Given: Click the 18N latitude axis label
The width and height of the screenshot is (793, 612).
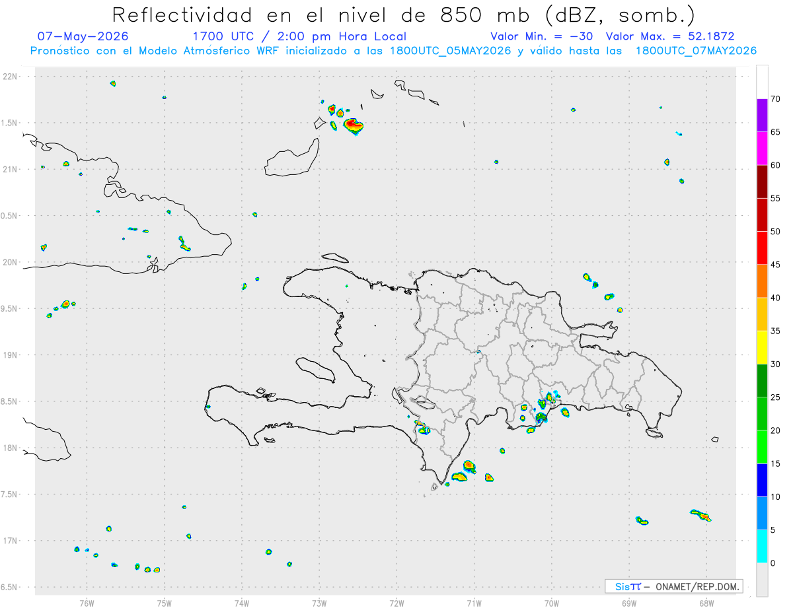Looking at the screenshot, I should (x=11, y=448).
